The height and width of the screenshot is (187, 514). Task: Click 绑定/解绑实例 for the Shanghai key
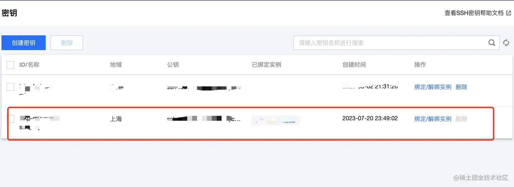pyautogui.click(x=433, y=119)
